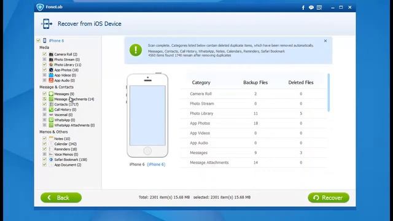Click the Call History phone icon
The width and height of the screenshot is (393, 221).
pos(51,109)
